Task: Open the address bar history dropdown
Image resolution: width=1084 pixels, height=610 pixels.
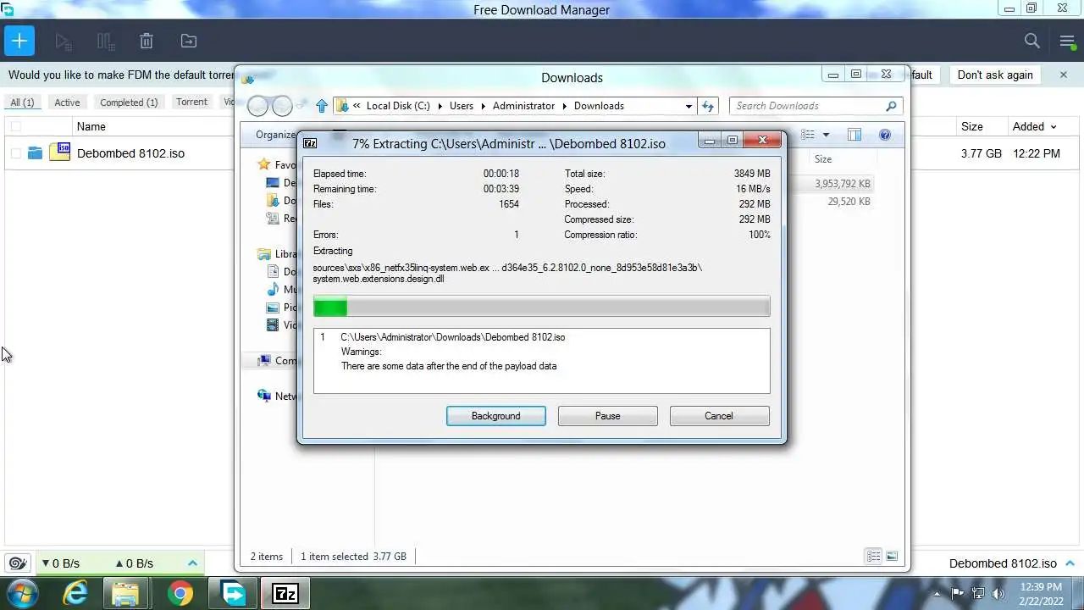Action: point(689,106)
